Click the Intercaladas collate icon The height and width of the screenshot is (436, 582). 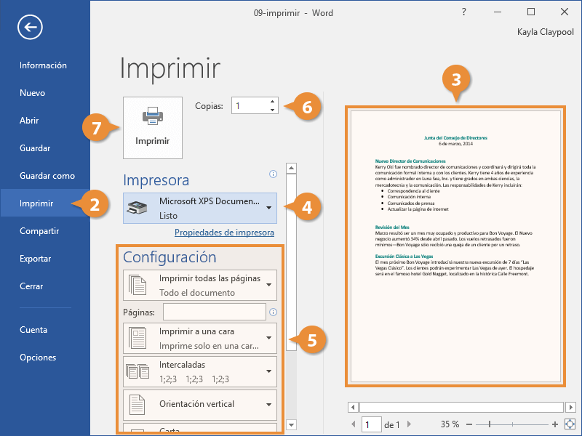(x=137, y=371)
